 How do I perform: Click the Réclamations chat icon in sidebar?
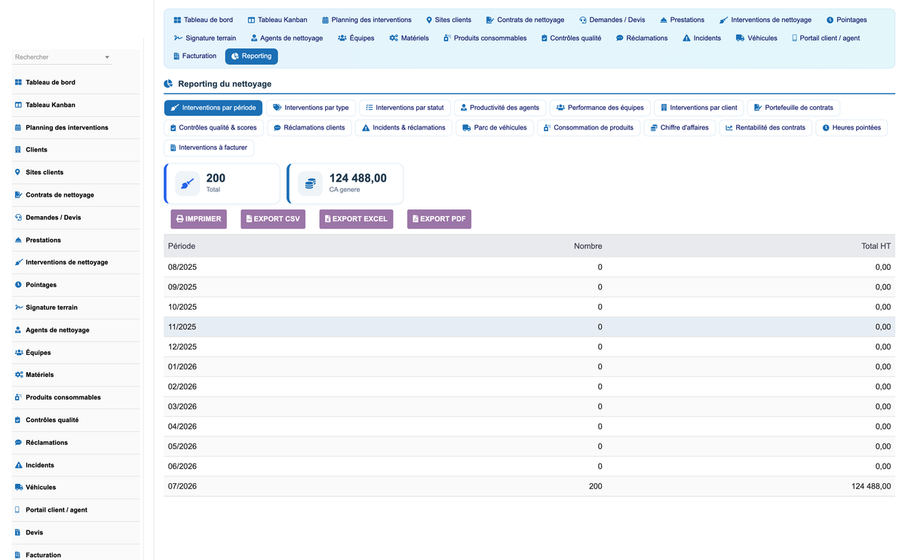[x=18, y=442]
